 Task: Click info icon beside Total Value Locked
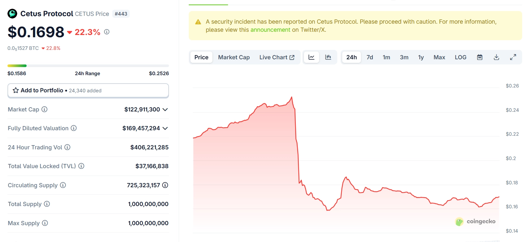coord(81,166)
